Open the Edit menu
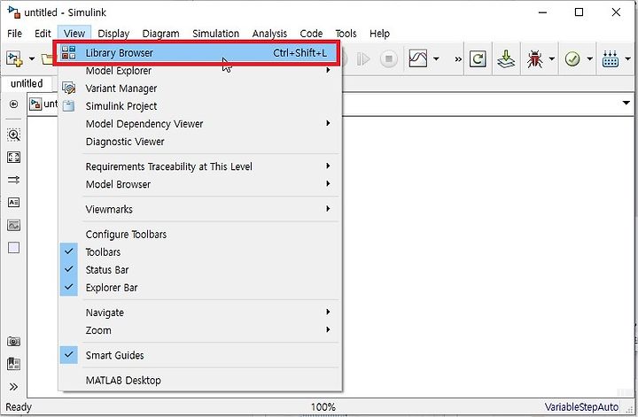Image resolution: width=638 pixels, height=417 pixels. tap(43, 34)
